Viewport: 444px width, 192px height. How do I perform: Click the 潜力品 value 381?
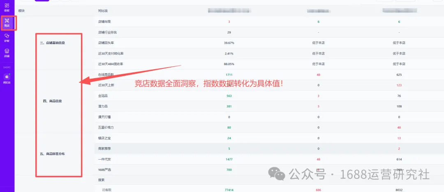pyautogui.click(x=229, y=106)
